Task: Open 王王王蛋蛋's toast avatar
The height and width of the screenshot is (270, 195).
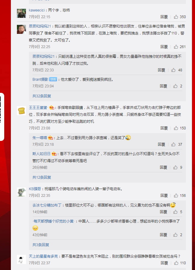Action: (21, 111)
